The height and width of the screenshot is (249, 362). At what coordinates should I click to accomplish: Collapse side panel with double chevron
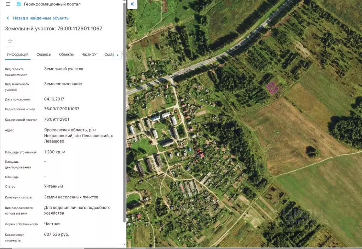[132, 4]
